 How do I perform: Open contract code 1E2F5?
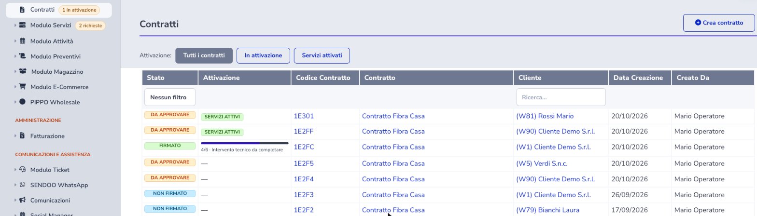[304, 163]
